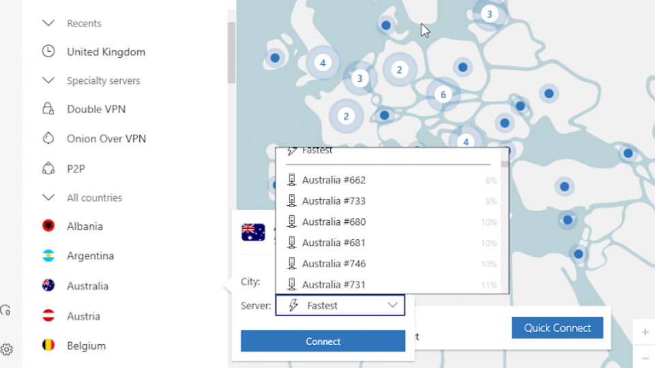
Task: Collapse the Specialty servers chevron
Action: 48,80
